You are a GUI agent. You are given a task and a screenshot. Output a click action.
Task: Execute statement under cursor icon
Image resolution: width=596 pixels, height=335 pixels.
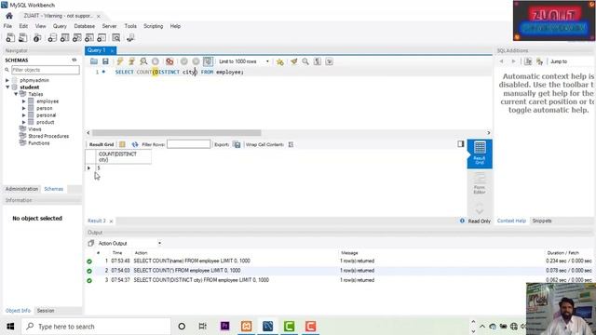click(x=131, y=61)
